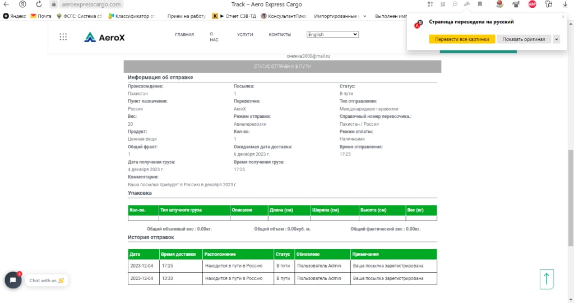Click the Chat with us label
This screenshot has height=303, width=574.
(x=47, y=281)
